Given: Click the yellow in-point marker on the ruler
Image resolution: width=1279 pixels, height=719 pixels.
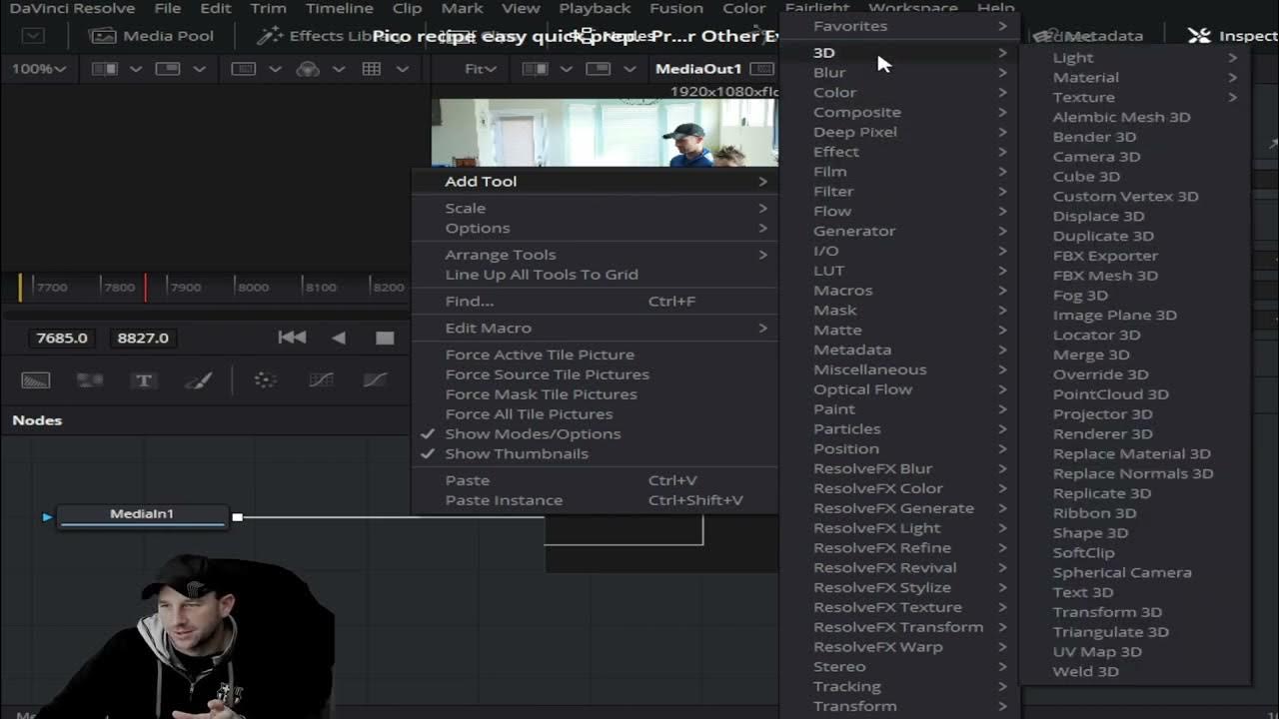Looking at the screenshot, I should [x=20, y=287].
